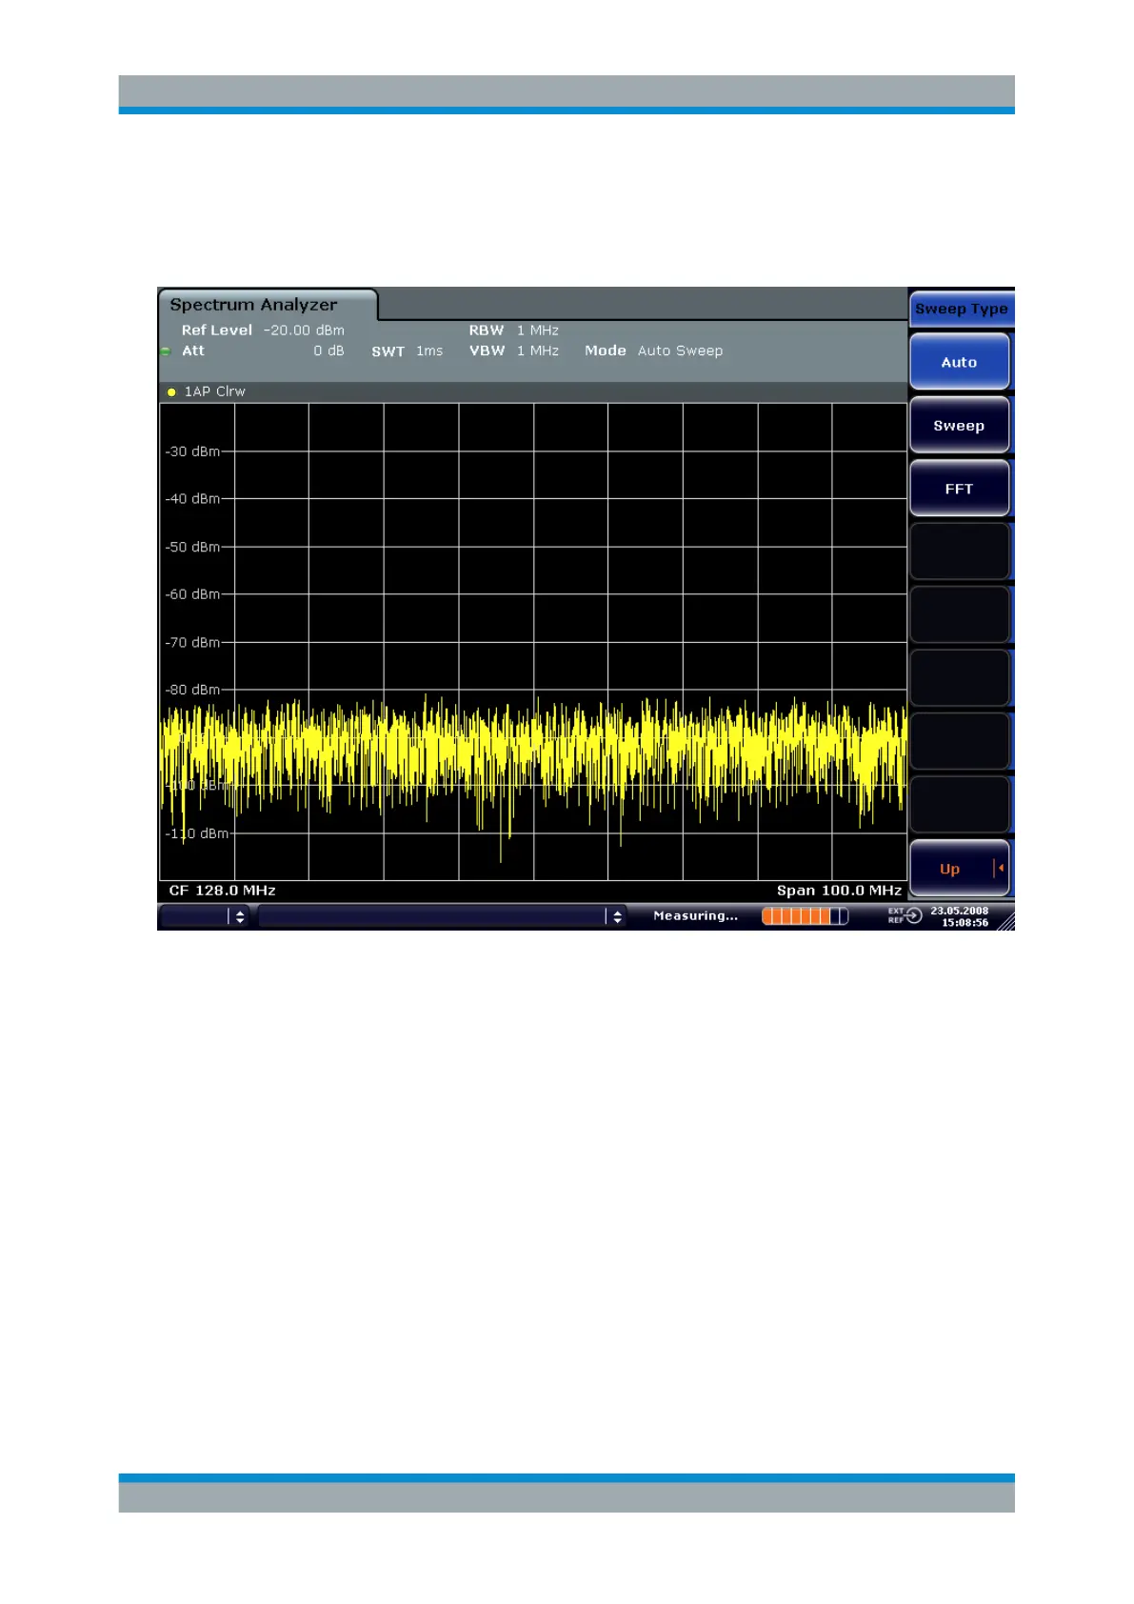
Task: Select the Sweep softkey
Action: click(959, 426)
